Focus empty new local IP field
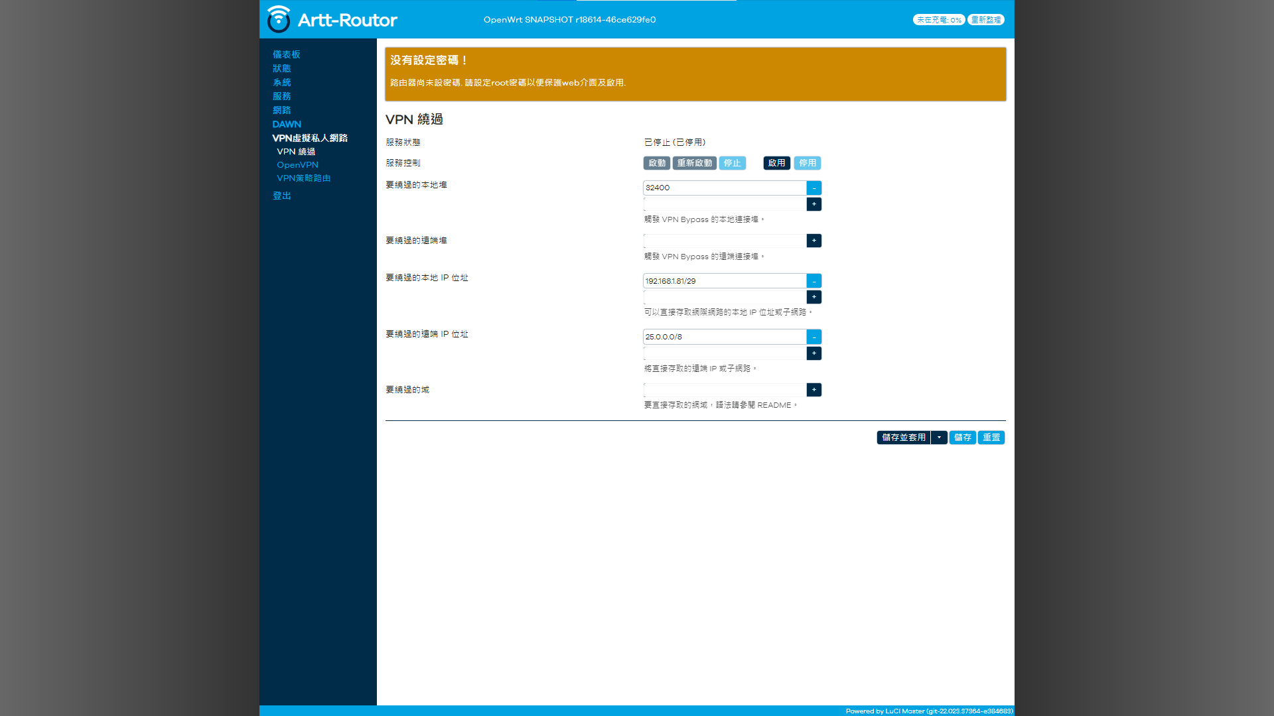1274x716 pixels. click(x=725, y=297)
